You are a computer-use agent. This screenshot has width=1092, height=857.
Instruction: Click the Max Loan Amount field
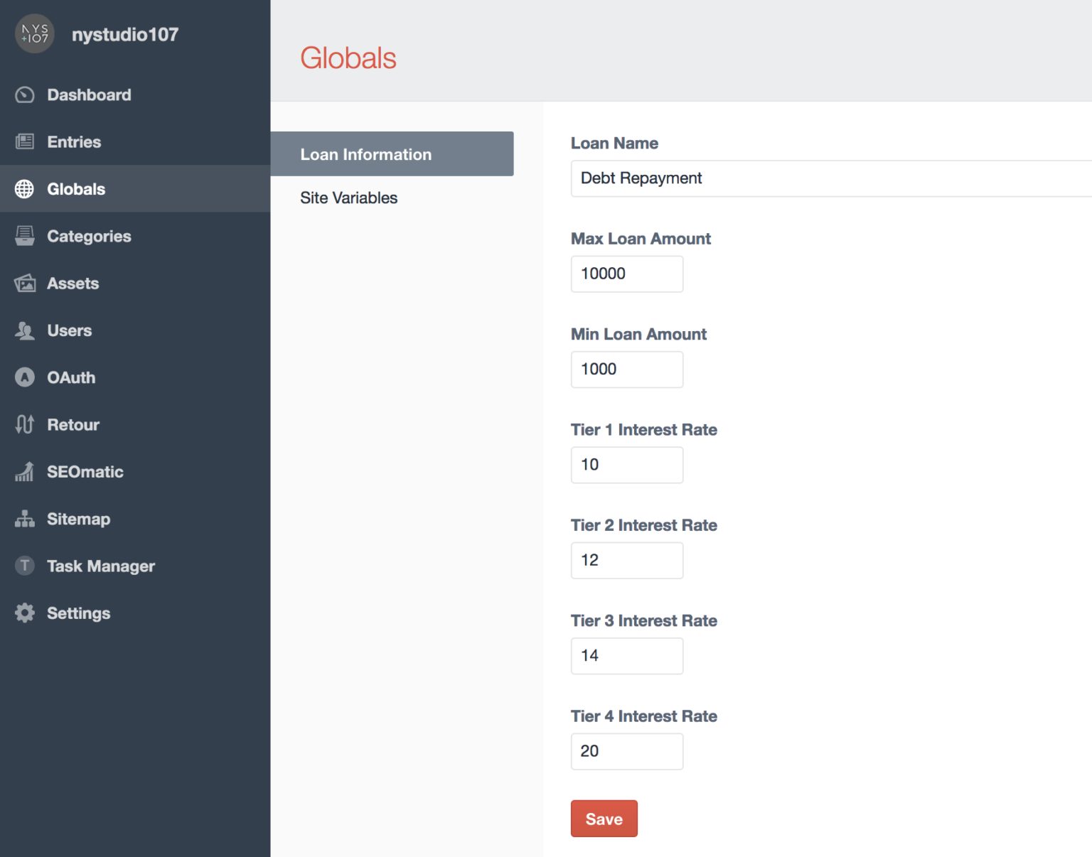[x=626, y=274]
